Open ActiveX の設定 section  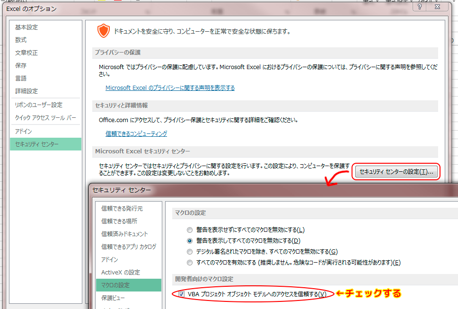click(120, 273)
